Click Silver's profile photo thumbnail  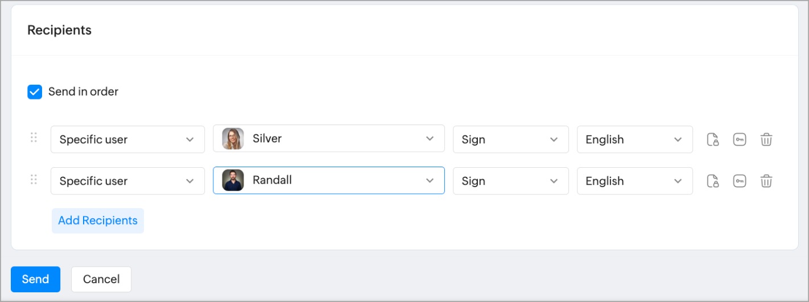(x=233, y=139)
